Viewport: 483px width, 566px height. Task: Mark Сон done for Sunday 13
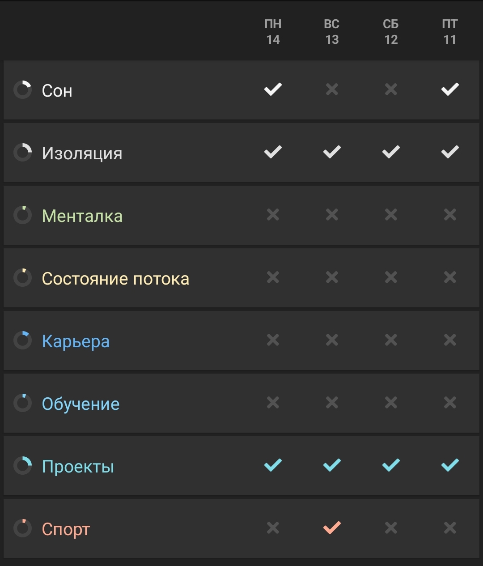click(x=332, y=89)
